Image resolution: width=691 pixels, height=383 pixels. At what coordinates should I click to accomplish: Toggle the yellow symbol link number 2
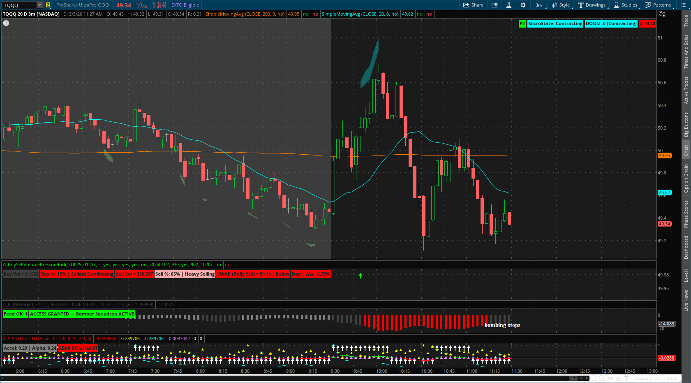click(48, 5)
